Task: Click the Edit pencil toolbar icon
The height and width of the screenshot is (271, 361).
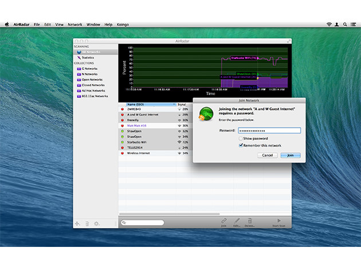Action: coord(237,221)
